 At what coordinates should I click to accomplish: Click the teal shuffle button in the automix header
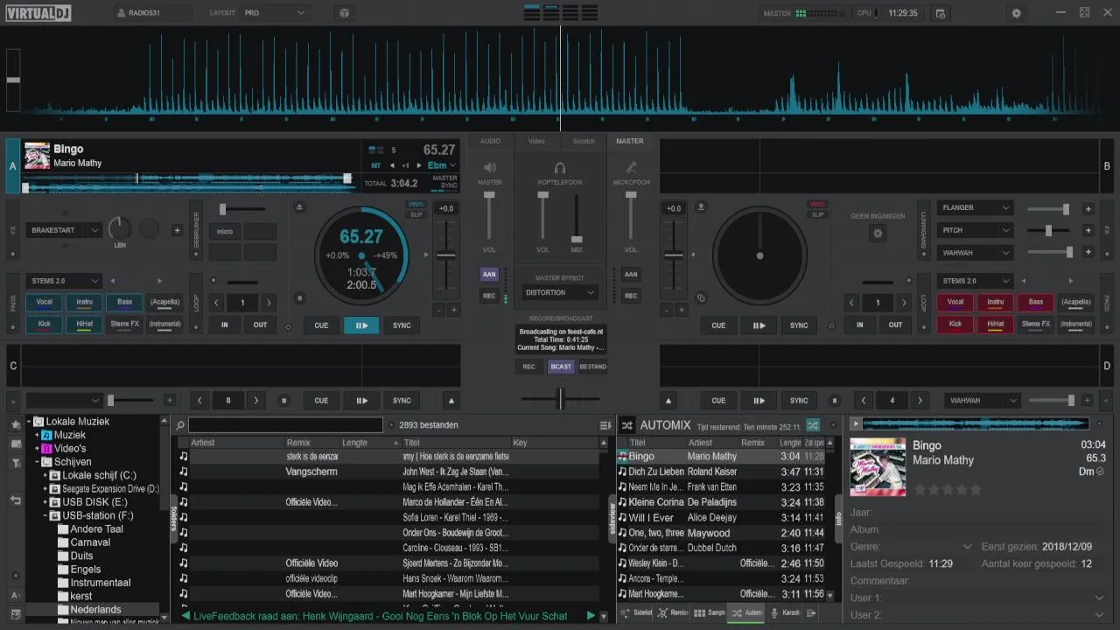(x=813, y=425)
